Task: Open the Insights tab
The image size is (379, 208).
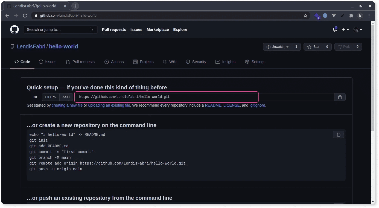Action: pyautogui.click(x=225, y=62)
